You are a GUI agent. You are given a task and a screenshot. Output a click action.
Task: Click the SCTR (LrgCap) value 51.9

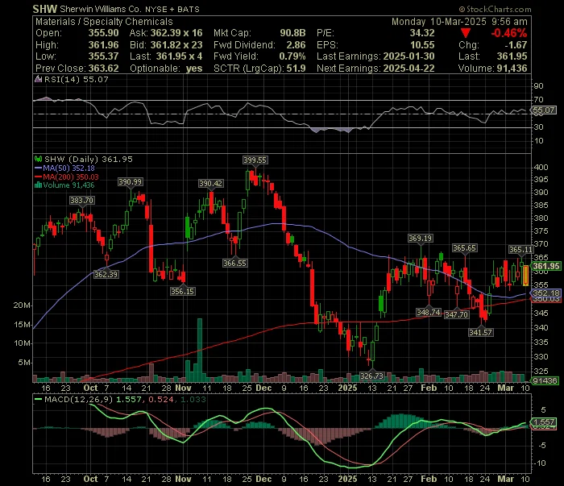(296, 69)
